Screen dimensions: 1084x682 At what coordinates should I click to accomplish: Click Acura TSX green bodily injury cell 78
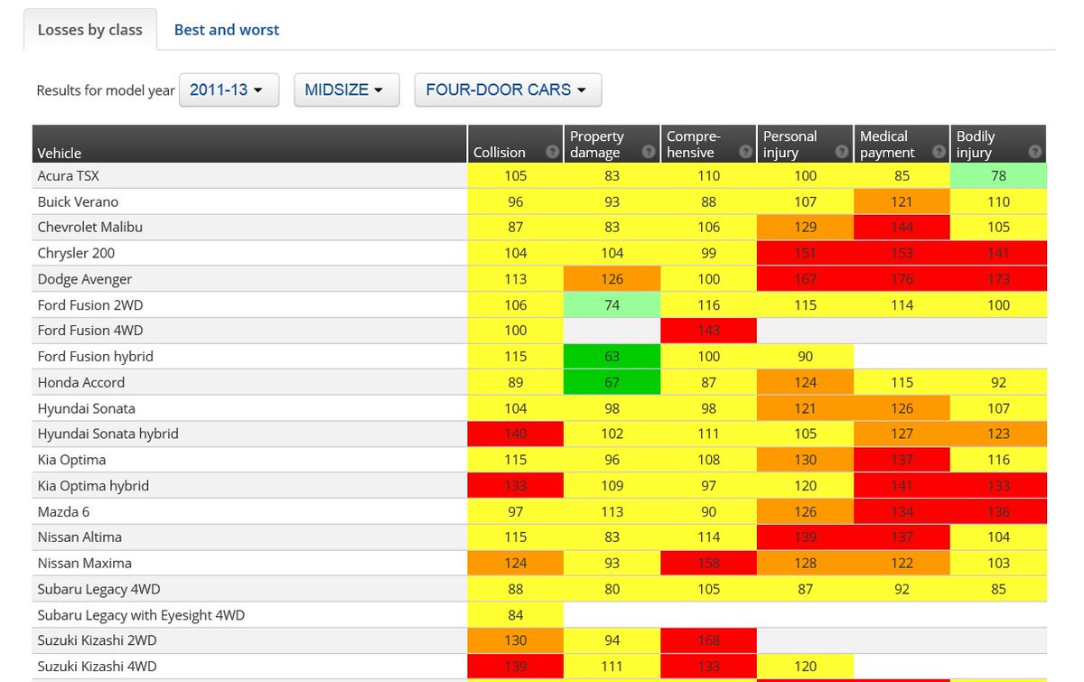tap(998, 175)
